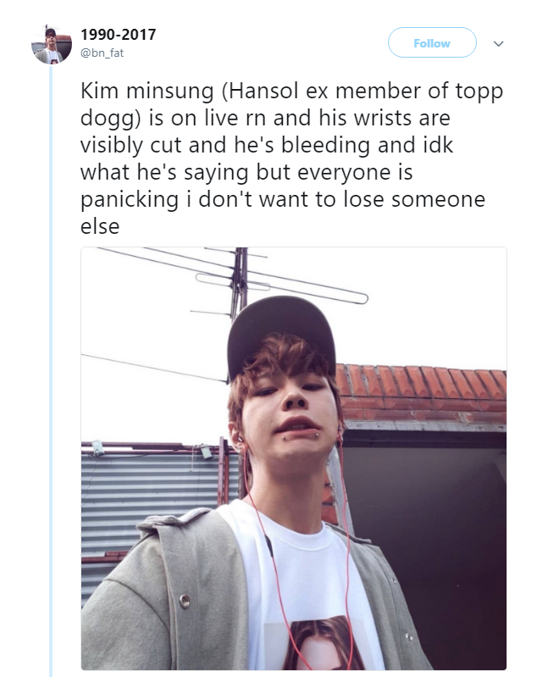Open the 1990-2017 display name profile
The image size is (537, 677).
(119, 35)
